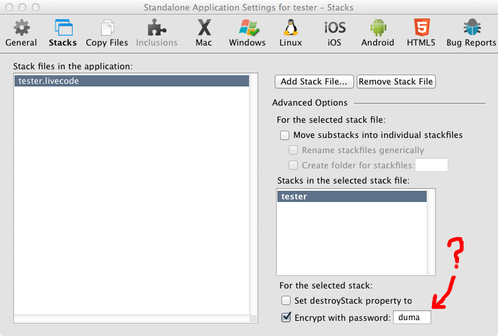498x336 pixels.
Task: Enable Set destroyStack property to checkbox
Action: 285,300
